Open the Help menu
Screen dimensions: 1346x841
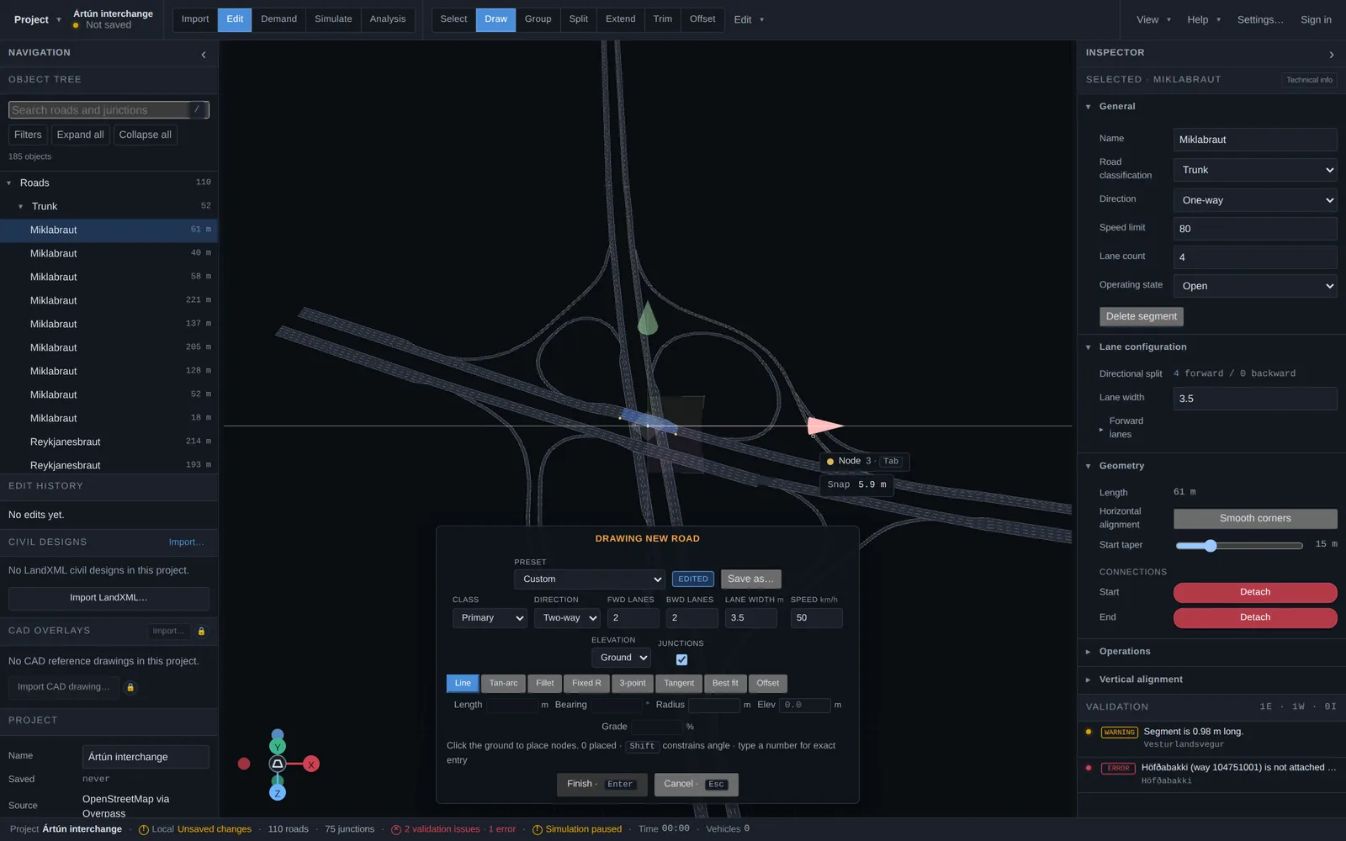[x=1204, y=19]
